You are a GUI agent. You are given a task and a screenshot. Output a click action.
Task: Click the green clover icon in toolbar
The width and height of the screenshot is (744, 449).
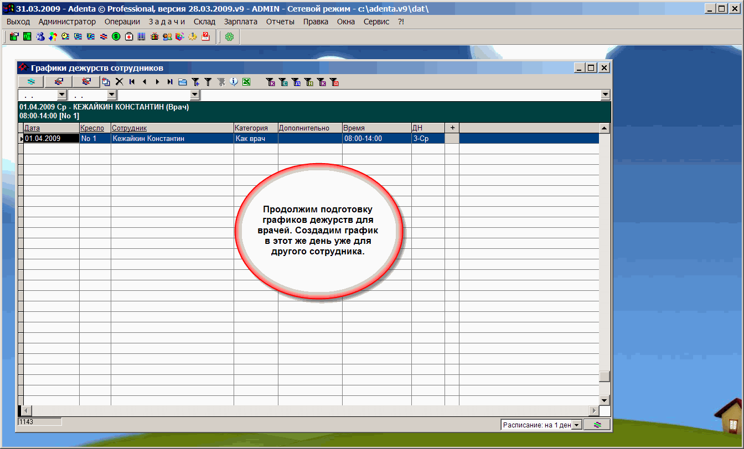tap(229, 36)
